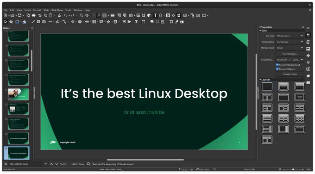Image resolution: width=315 pixels, height=174 pixels.
Task: Open the Properties deck in sidebar
Action: point(308,35)
